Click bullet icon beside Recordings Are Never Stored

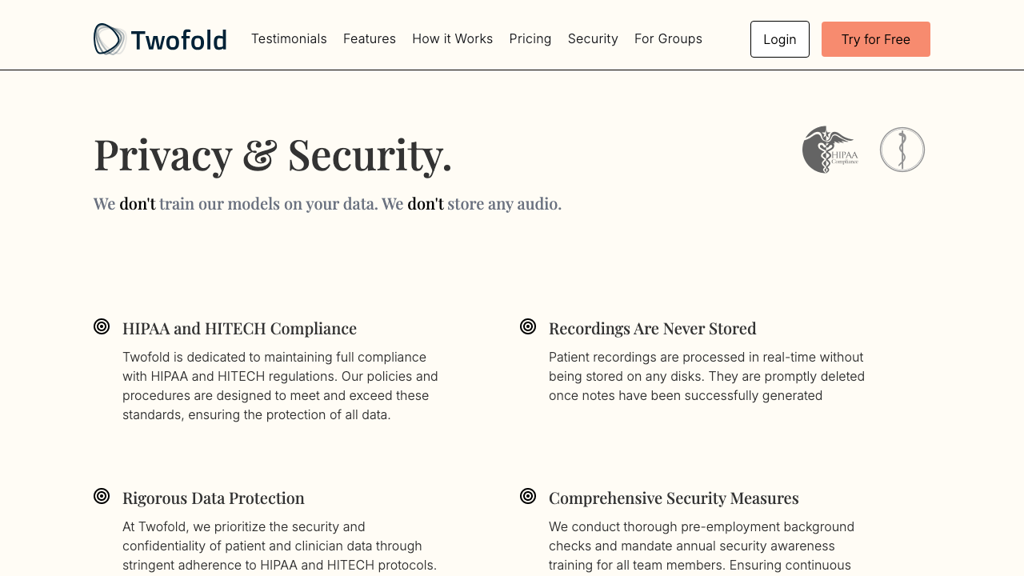pyautogui.click(x=528, y=326)
